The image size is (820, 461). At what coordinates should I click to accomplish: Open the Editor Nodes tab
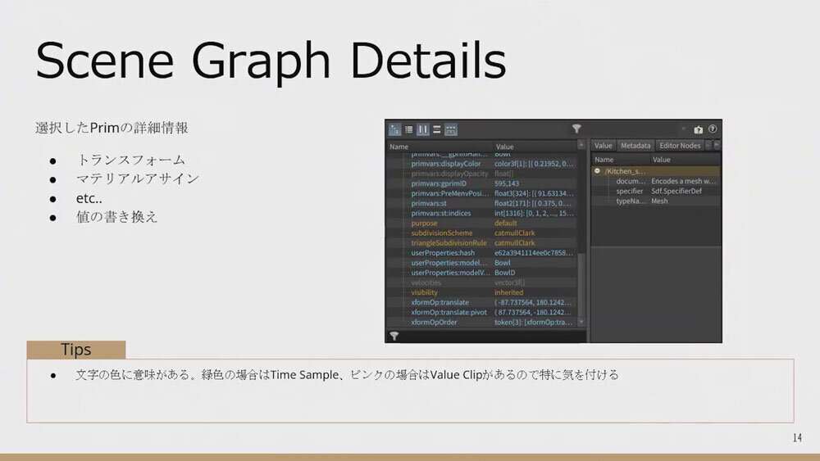click(680, 146)
